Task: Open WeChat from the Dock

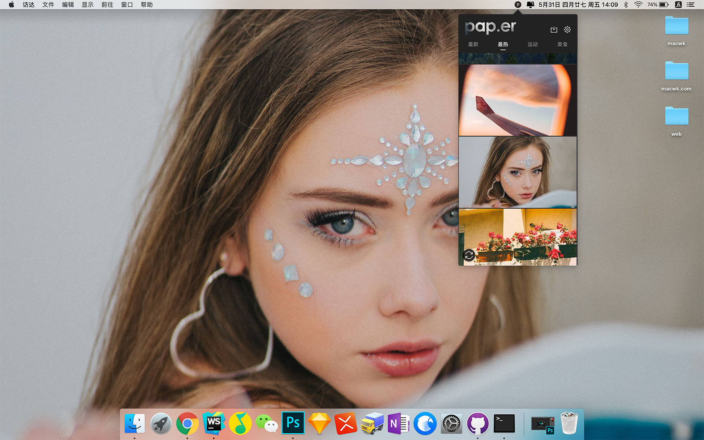Action: [x=267, y=424]
